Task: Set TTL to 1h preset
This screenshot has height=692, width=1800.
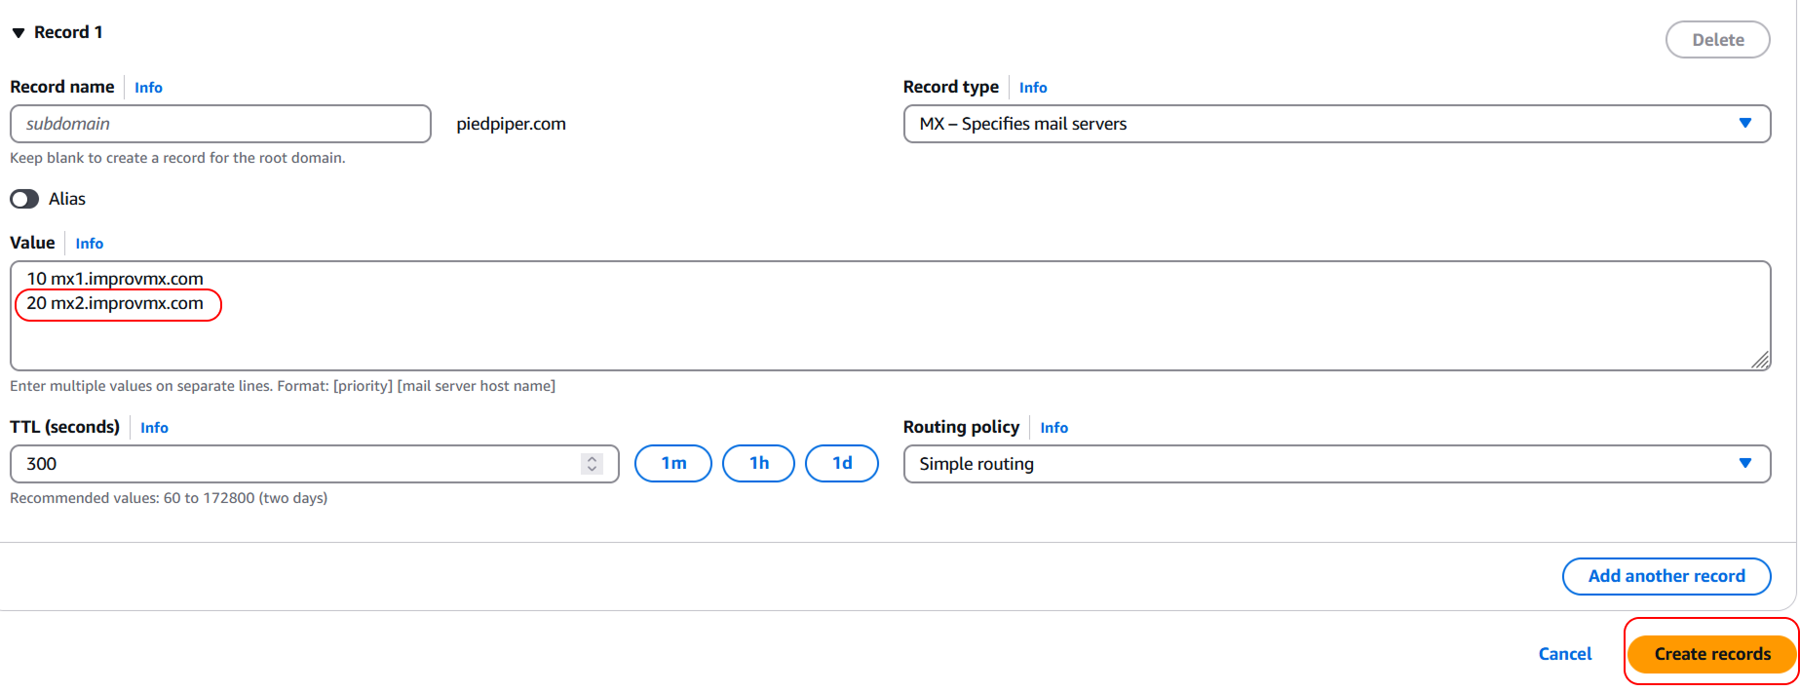Action: pyautogui.click(x=758, y=463)
